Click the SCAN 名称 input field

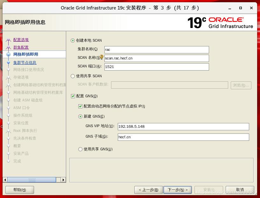point(157,58)
